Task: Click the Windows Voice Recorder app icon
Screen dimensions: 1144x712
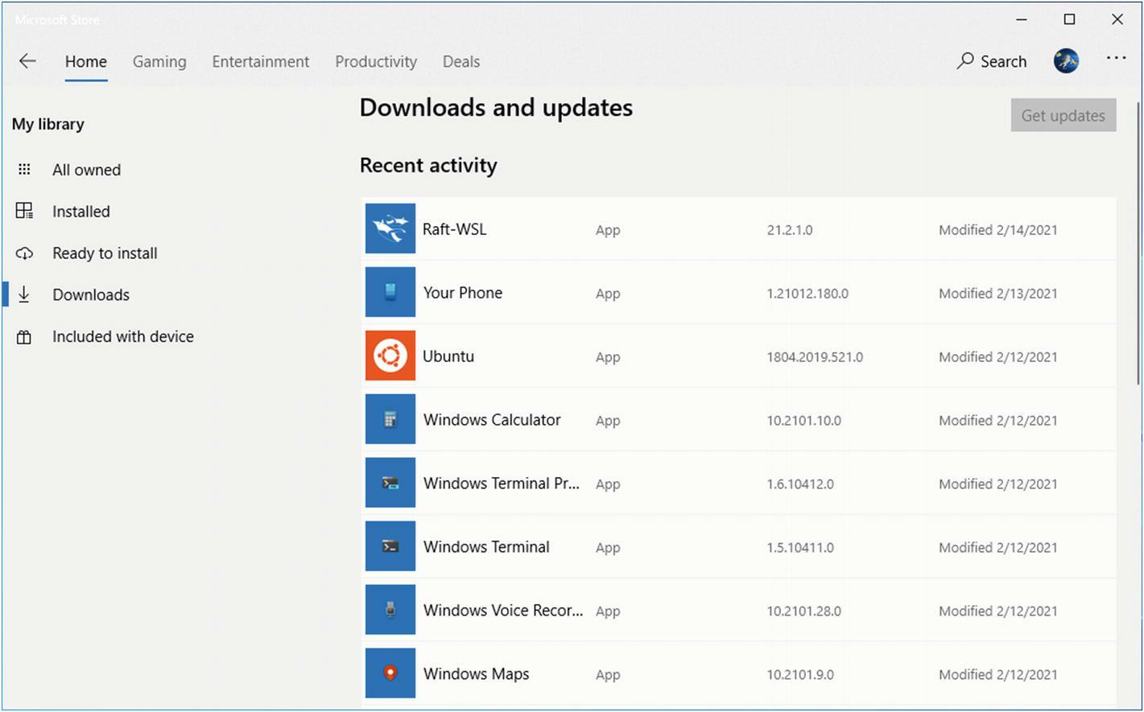Action: (x=390, y=610)
